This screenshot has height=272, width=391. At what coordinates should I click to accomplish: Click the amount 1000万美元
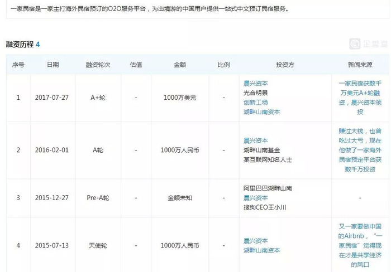point(180,98)
